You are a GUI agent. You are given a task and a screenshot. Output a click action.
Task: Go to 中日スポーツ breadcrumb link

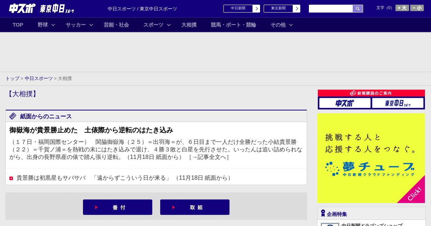coord(38,79)
